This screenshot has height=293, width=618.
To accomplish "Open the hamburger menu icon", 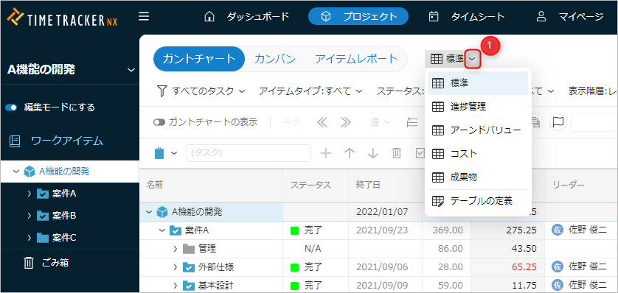I will (144, 16).
